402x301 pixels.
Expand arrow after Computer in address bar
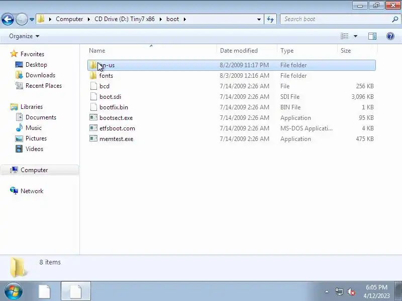point(89,19)
